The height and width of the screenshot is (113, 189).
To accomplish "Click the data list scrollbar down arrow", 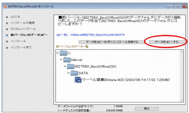I will click(x=181, y=100).
